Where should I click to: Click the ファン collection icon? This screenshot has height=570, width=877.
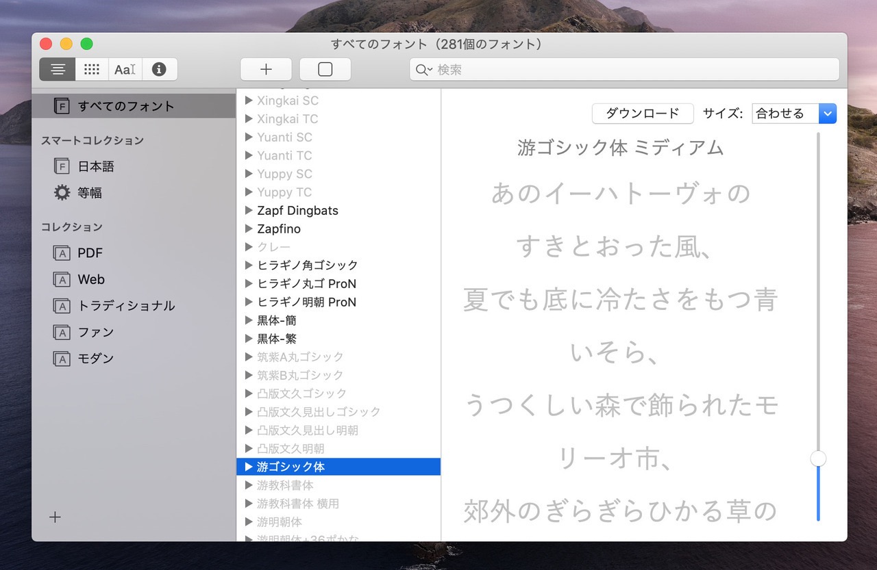[62, 333]
